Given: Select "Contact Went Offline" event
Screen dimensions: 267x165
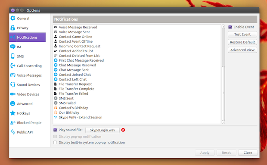Looking at the screenshot, I should tap(76, 41).
